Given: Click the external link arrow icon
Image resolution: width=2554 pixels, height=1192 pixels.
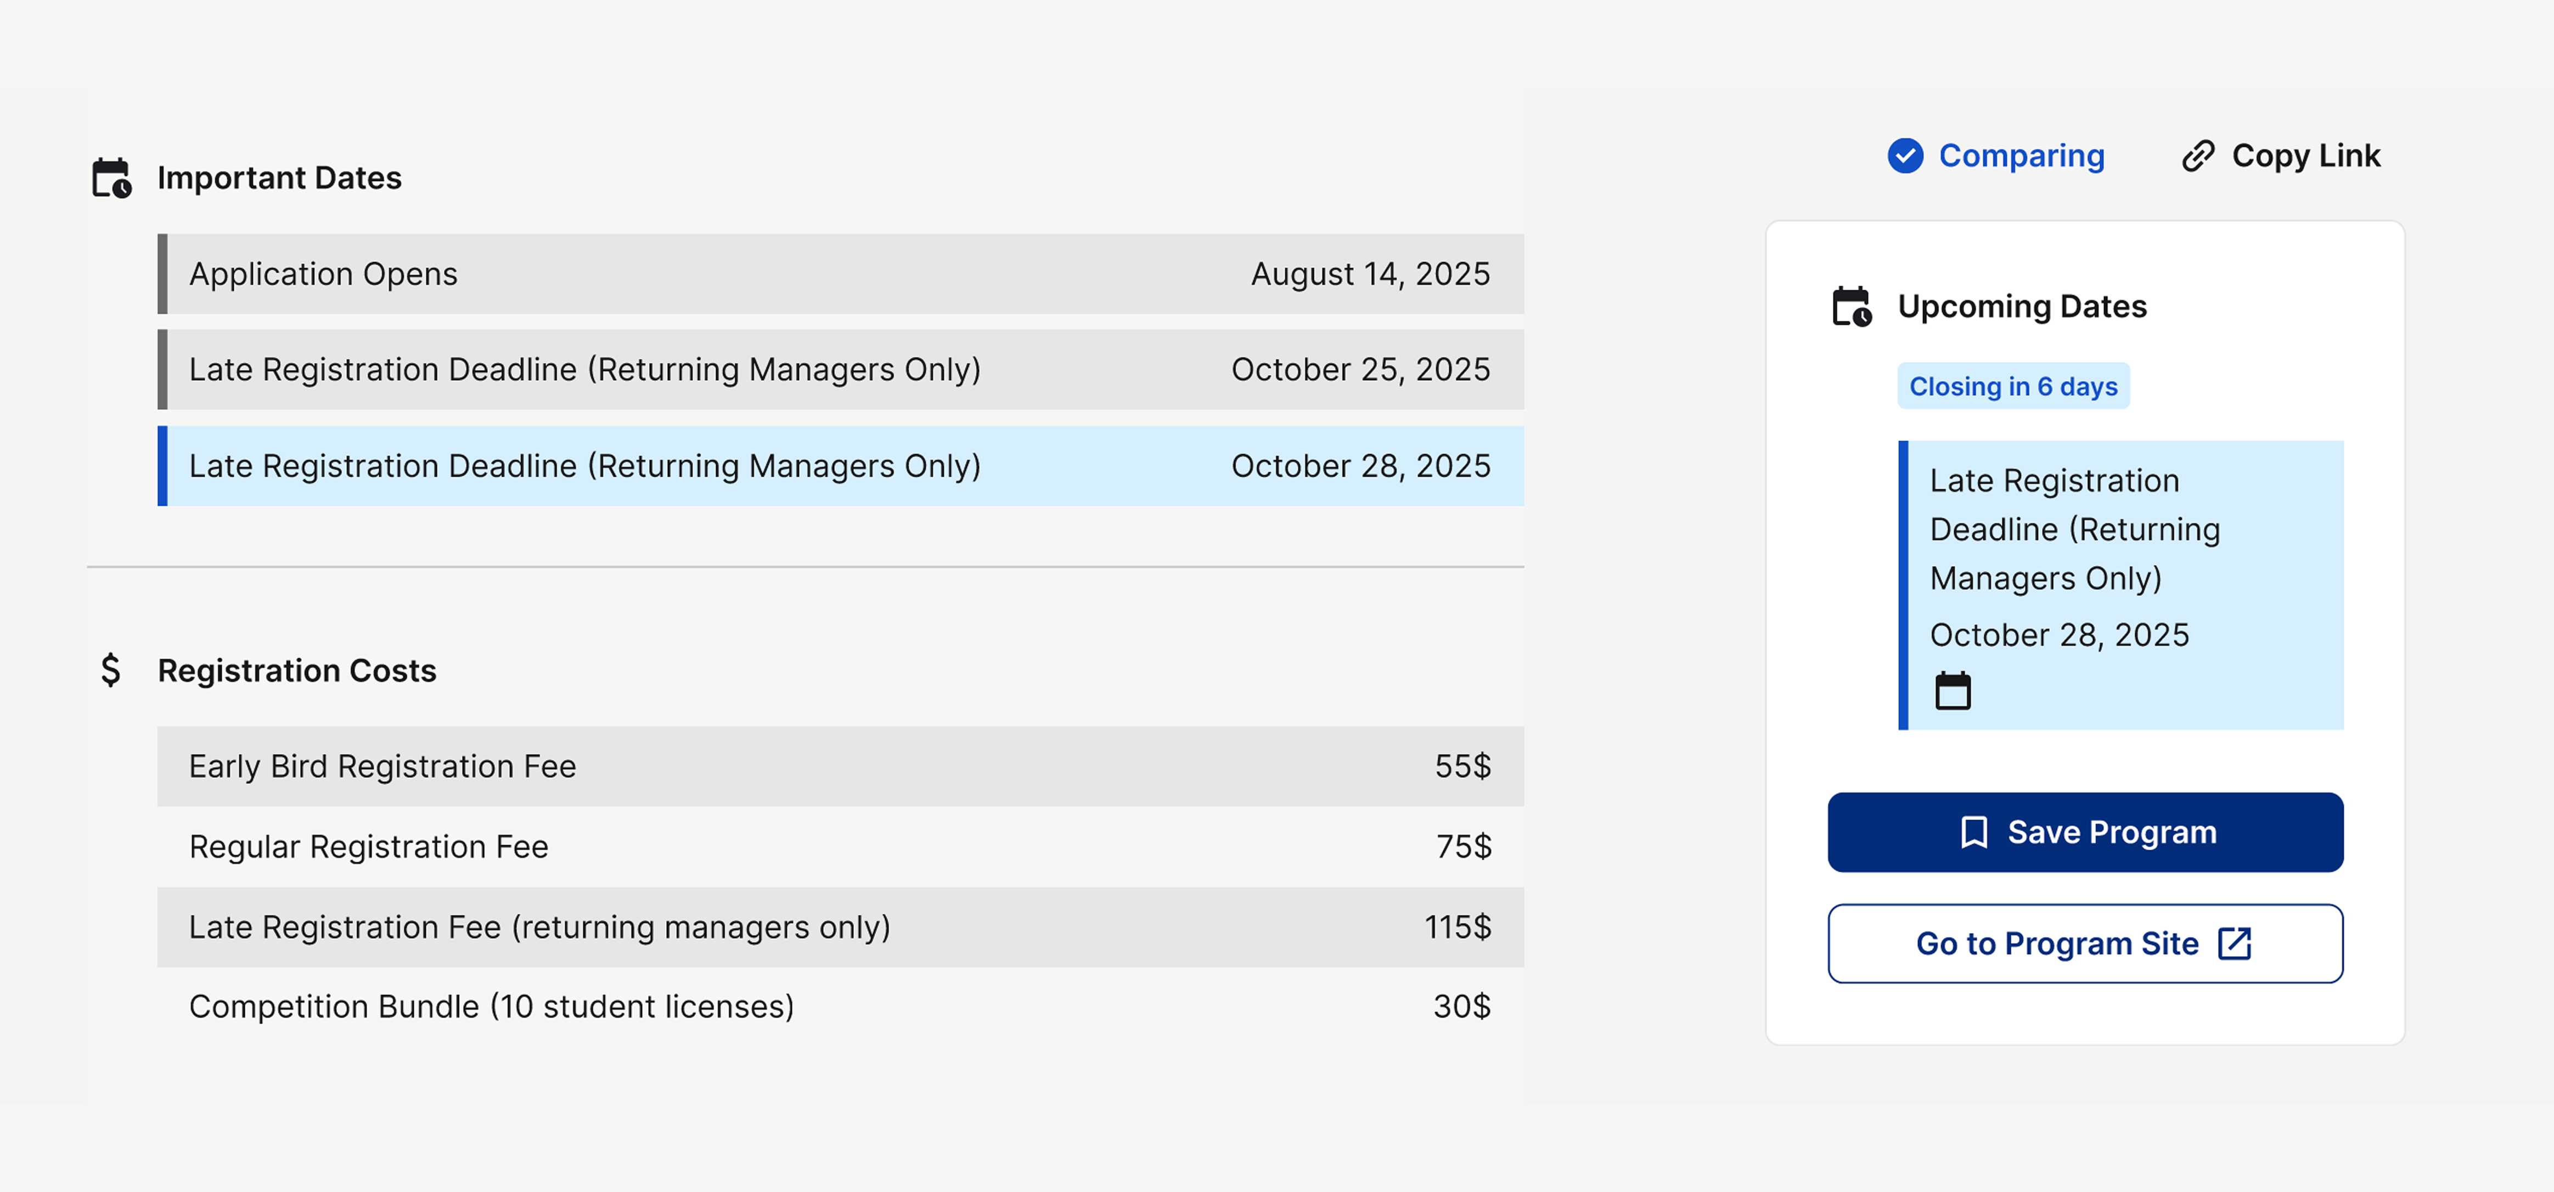Looking at the screenshot, I should tap(2234, 944).
